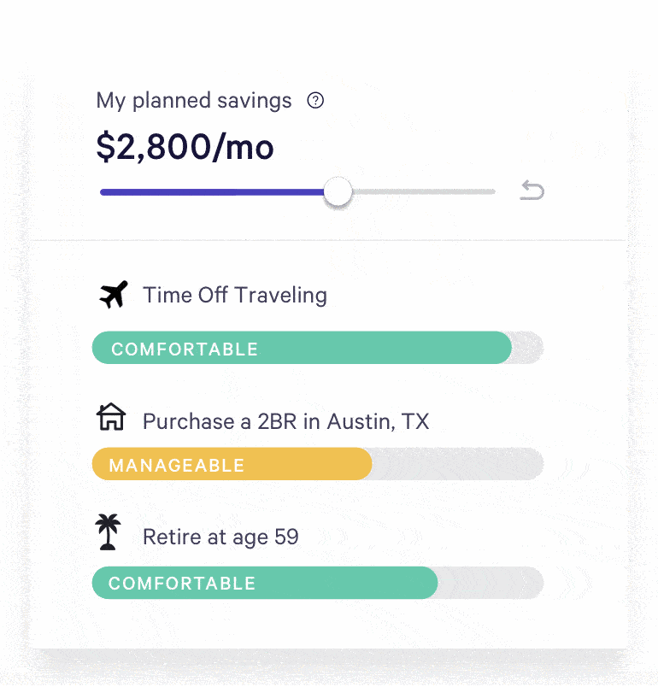Click the savings slider's round white handle
The width and height of the screenshot is (658, 687).
coord(338,192)
